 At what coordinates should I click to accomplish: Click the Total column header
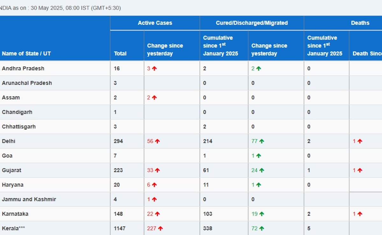(x=120, y=53)
